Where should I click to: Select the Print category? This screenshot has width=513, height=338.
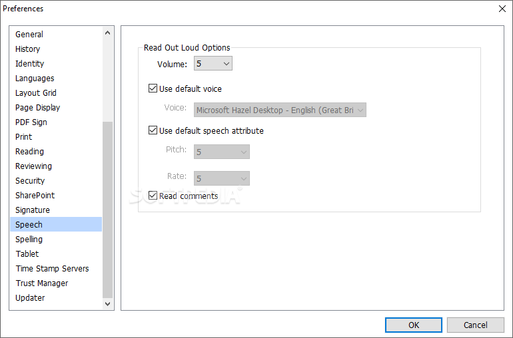pos(56,137)
